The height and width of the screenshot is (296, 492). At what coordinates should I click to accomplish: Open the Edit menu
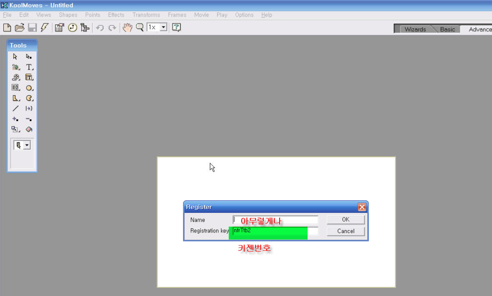[24, 15]
